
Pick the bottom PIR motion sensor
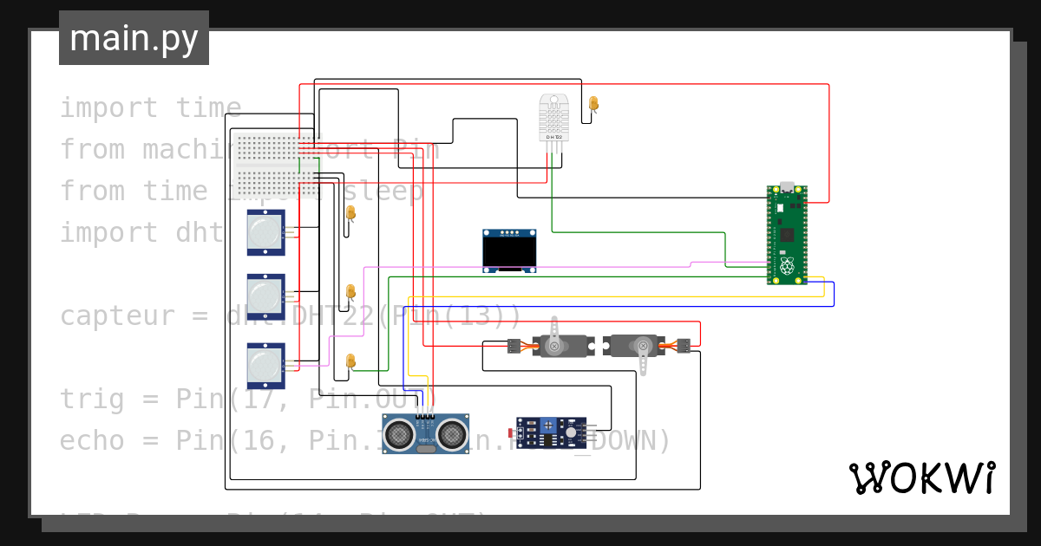pyautogui.click(x=266, y=365)
